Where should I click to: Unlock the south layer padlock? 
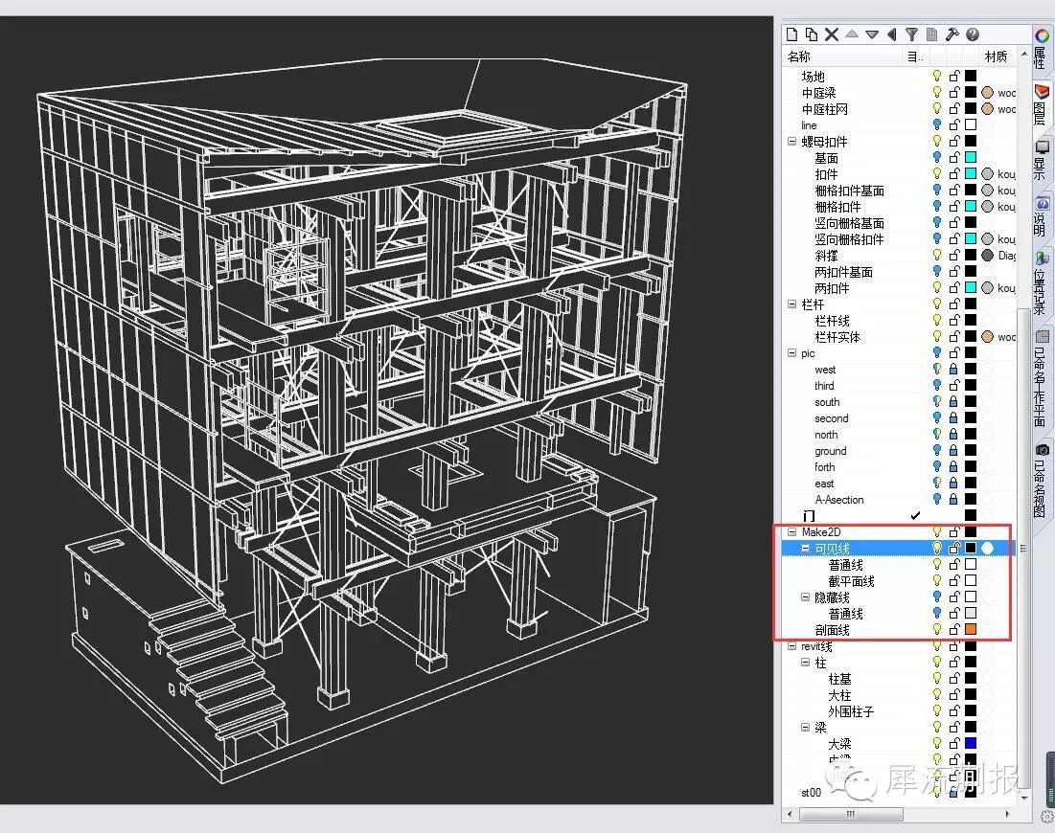click(x=953, y=401)
